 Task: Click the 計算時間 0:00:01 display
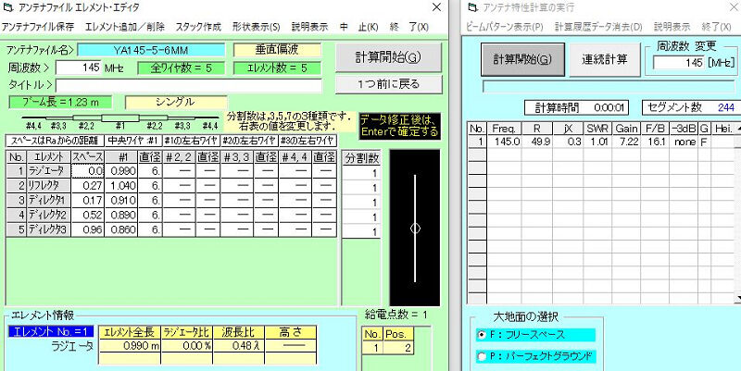pyautogui.click(x=576, y=107)
